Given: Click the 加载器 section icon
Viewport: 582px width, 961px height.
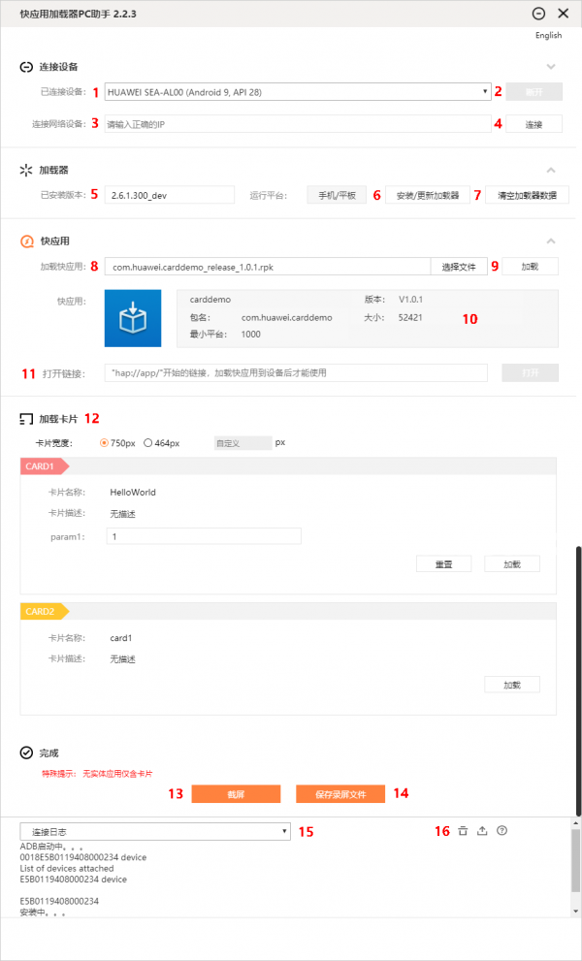Looking at the screenshot, I should [26, 170].
